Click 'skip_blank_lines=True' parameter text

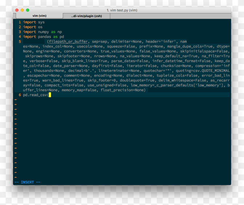click(84, 61)
